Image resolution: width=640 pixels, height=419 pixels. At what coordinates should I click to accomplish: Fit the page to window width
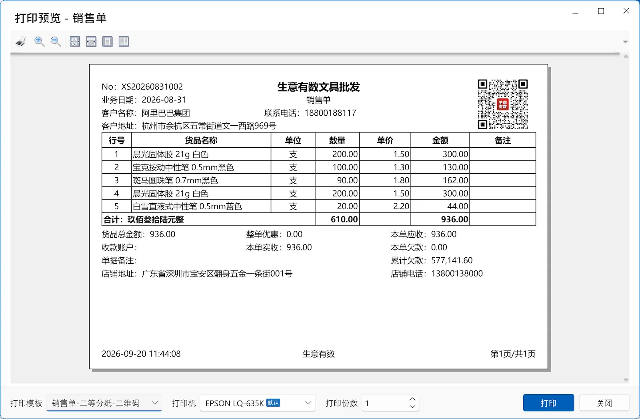coord(91,42)
